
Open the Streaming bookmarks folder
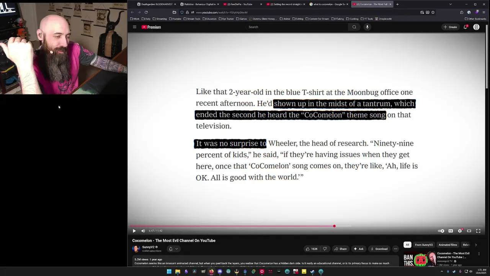coord(160,19)
